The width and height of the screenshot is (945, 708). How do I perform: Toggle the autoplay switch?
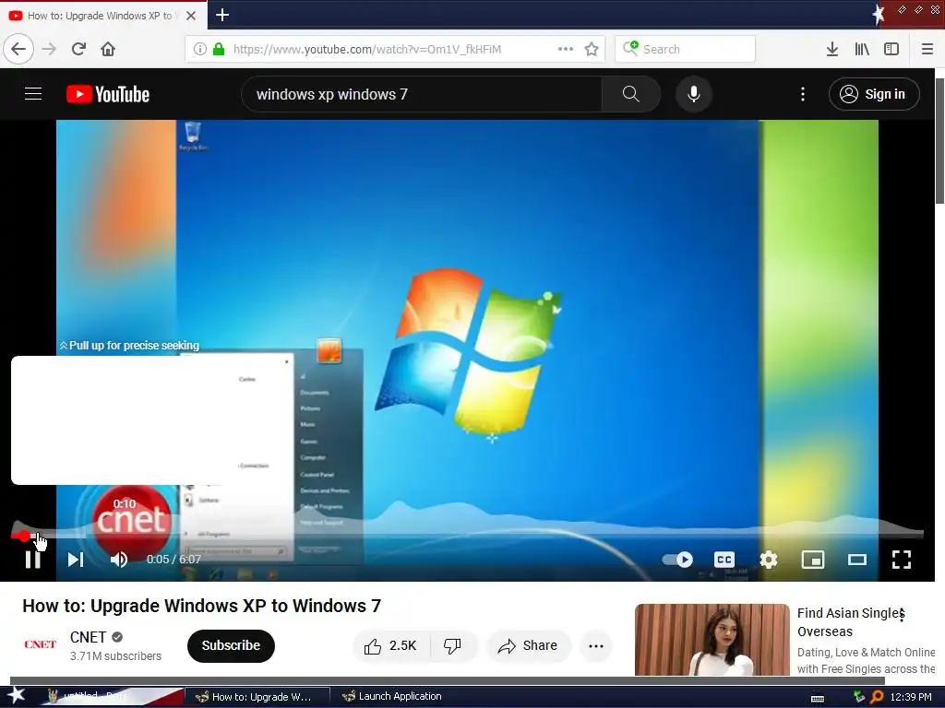[678, 560]
